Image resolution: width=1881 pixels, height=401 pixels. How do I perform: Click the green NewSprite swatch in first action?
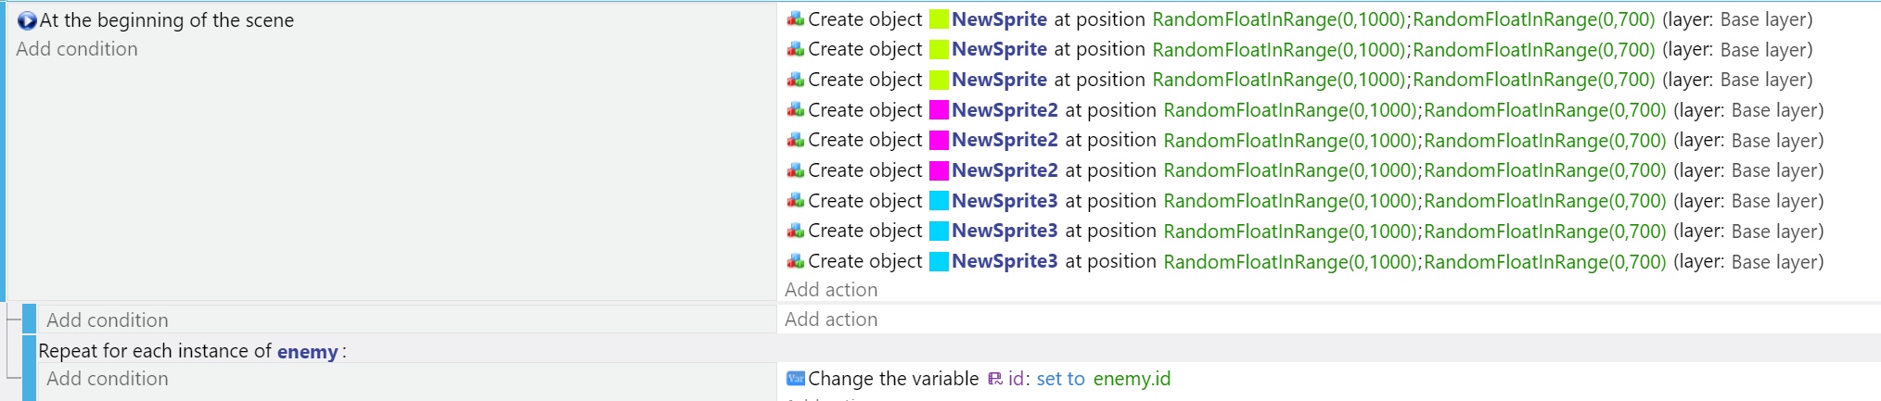[x=939, y=19]
